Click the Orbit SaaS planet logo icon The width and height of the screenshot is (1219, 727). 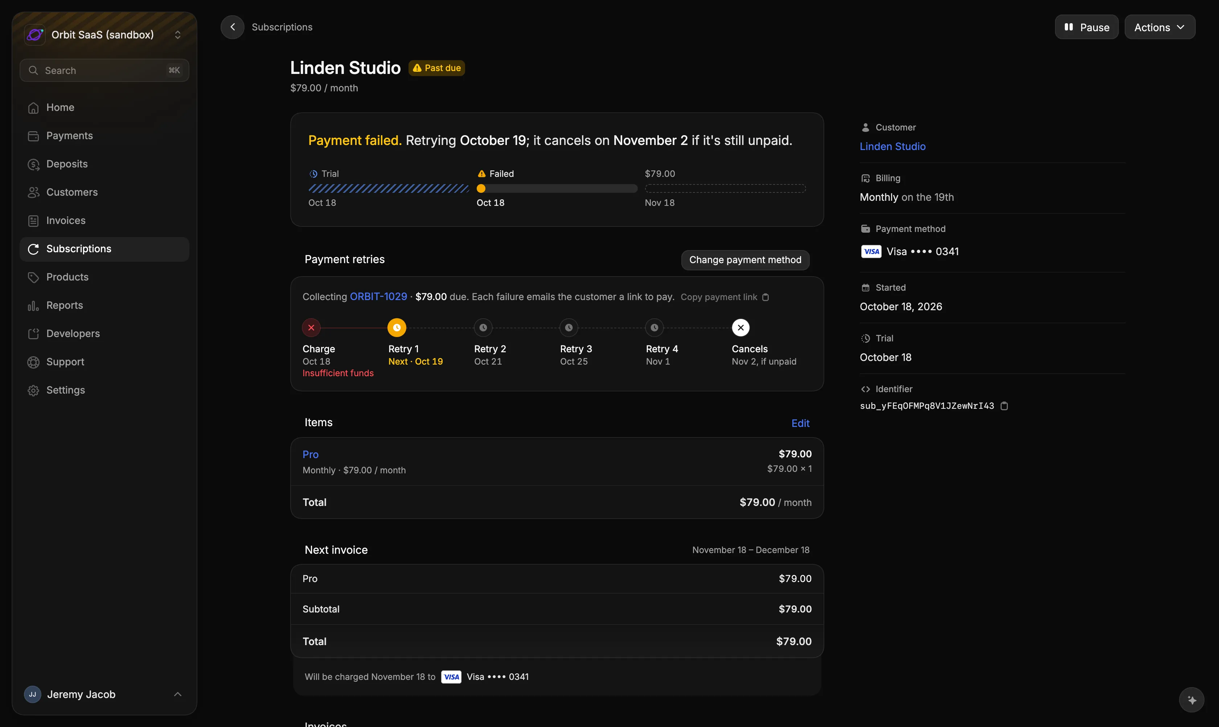click(35, 35)
